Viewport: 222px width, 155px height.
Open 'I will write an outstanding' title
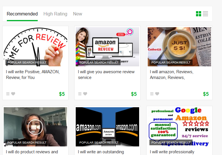[101, 152]
